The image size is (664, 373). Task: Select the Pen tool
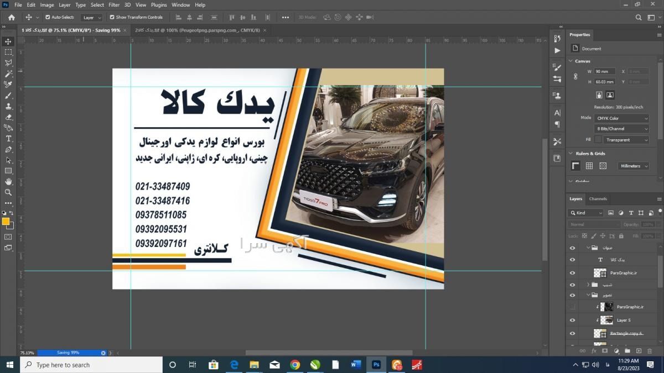click(x=8, y=149)
